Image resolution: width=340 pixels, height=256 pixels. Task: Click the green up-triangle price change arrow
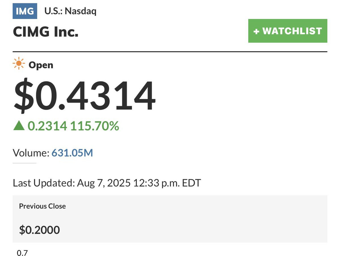pyautogui.click(x=19, y=125)
